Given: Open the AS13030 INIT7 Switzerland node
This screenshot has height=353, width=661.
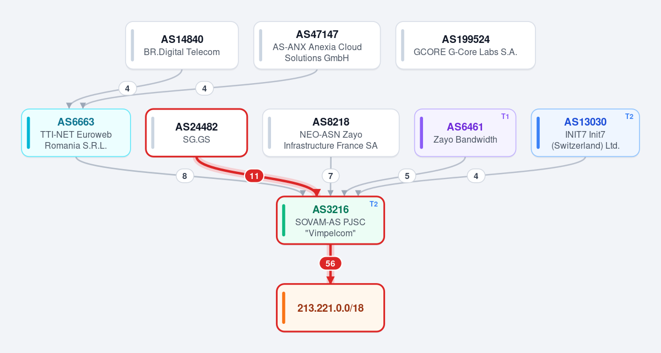Looking at the screenshot, I should (585, 133).
